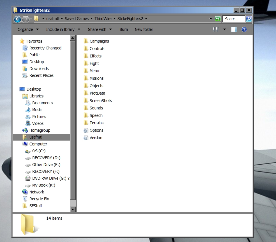The image size is (276, 242).
Task: Expand the dropdown arrow after StrikeFighters2 breadcrumb
Action: tap(146, 19)
